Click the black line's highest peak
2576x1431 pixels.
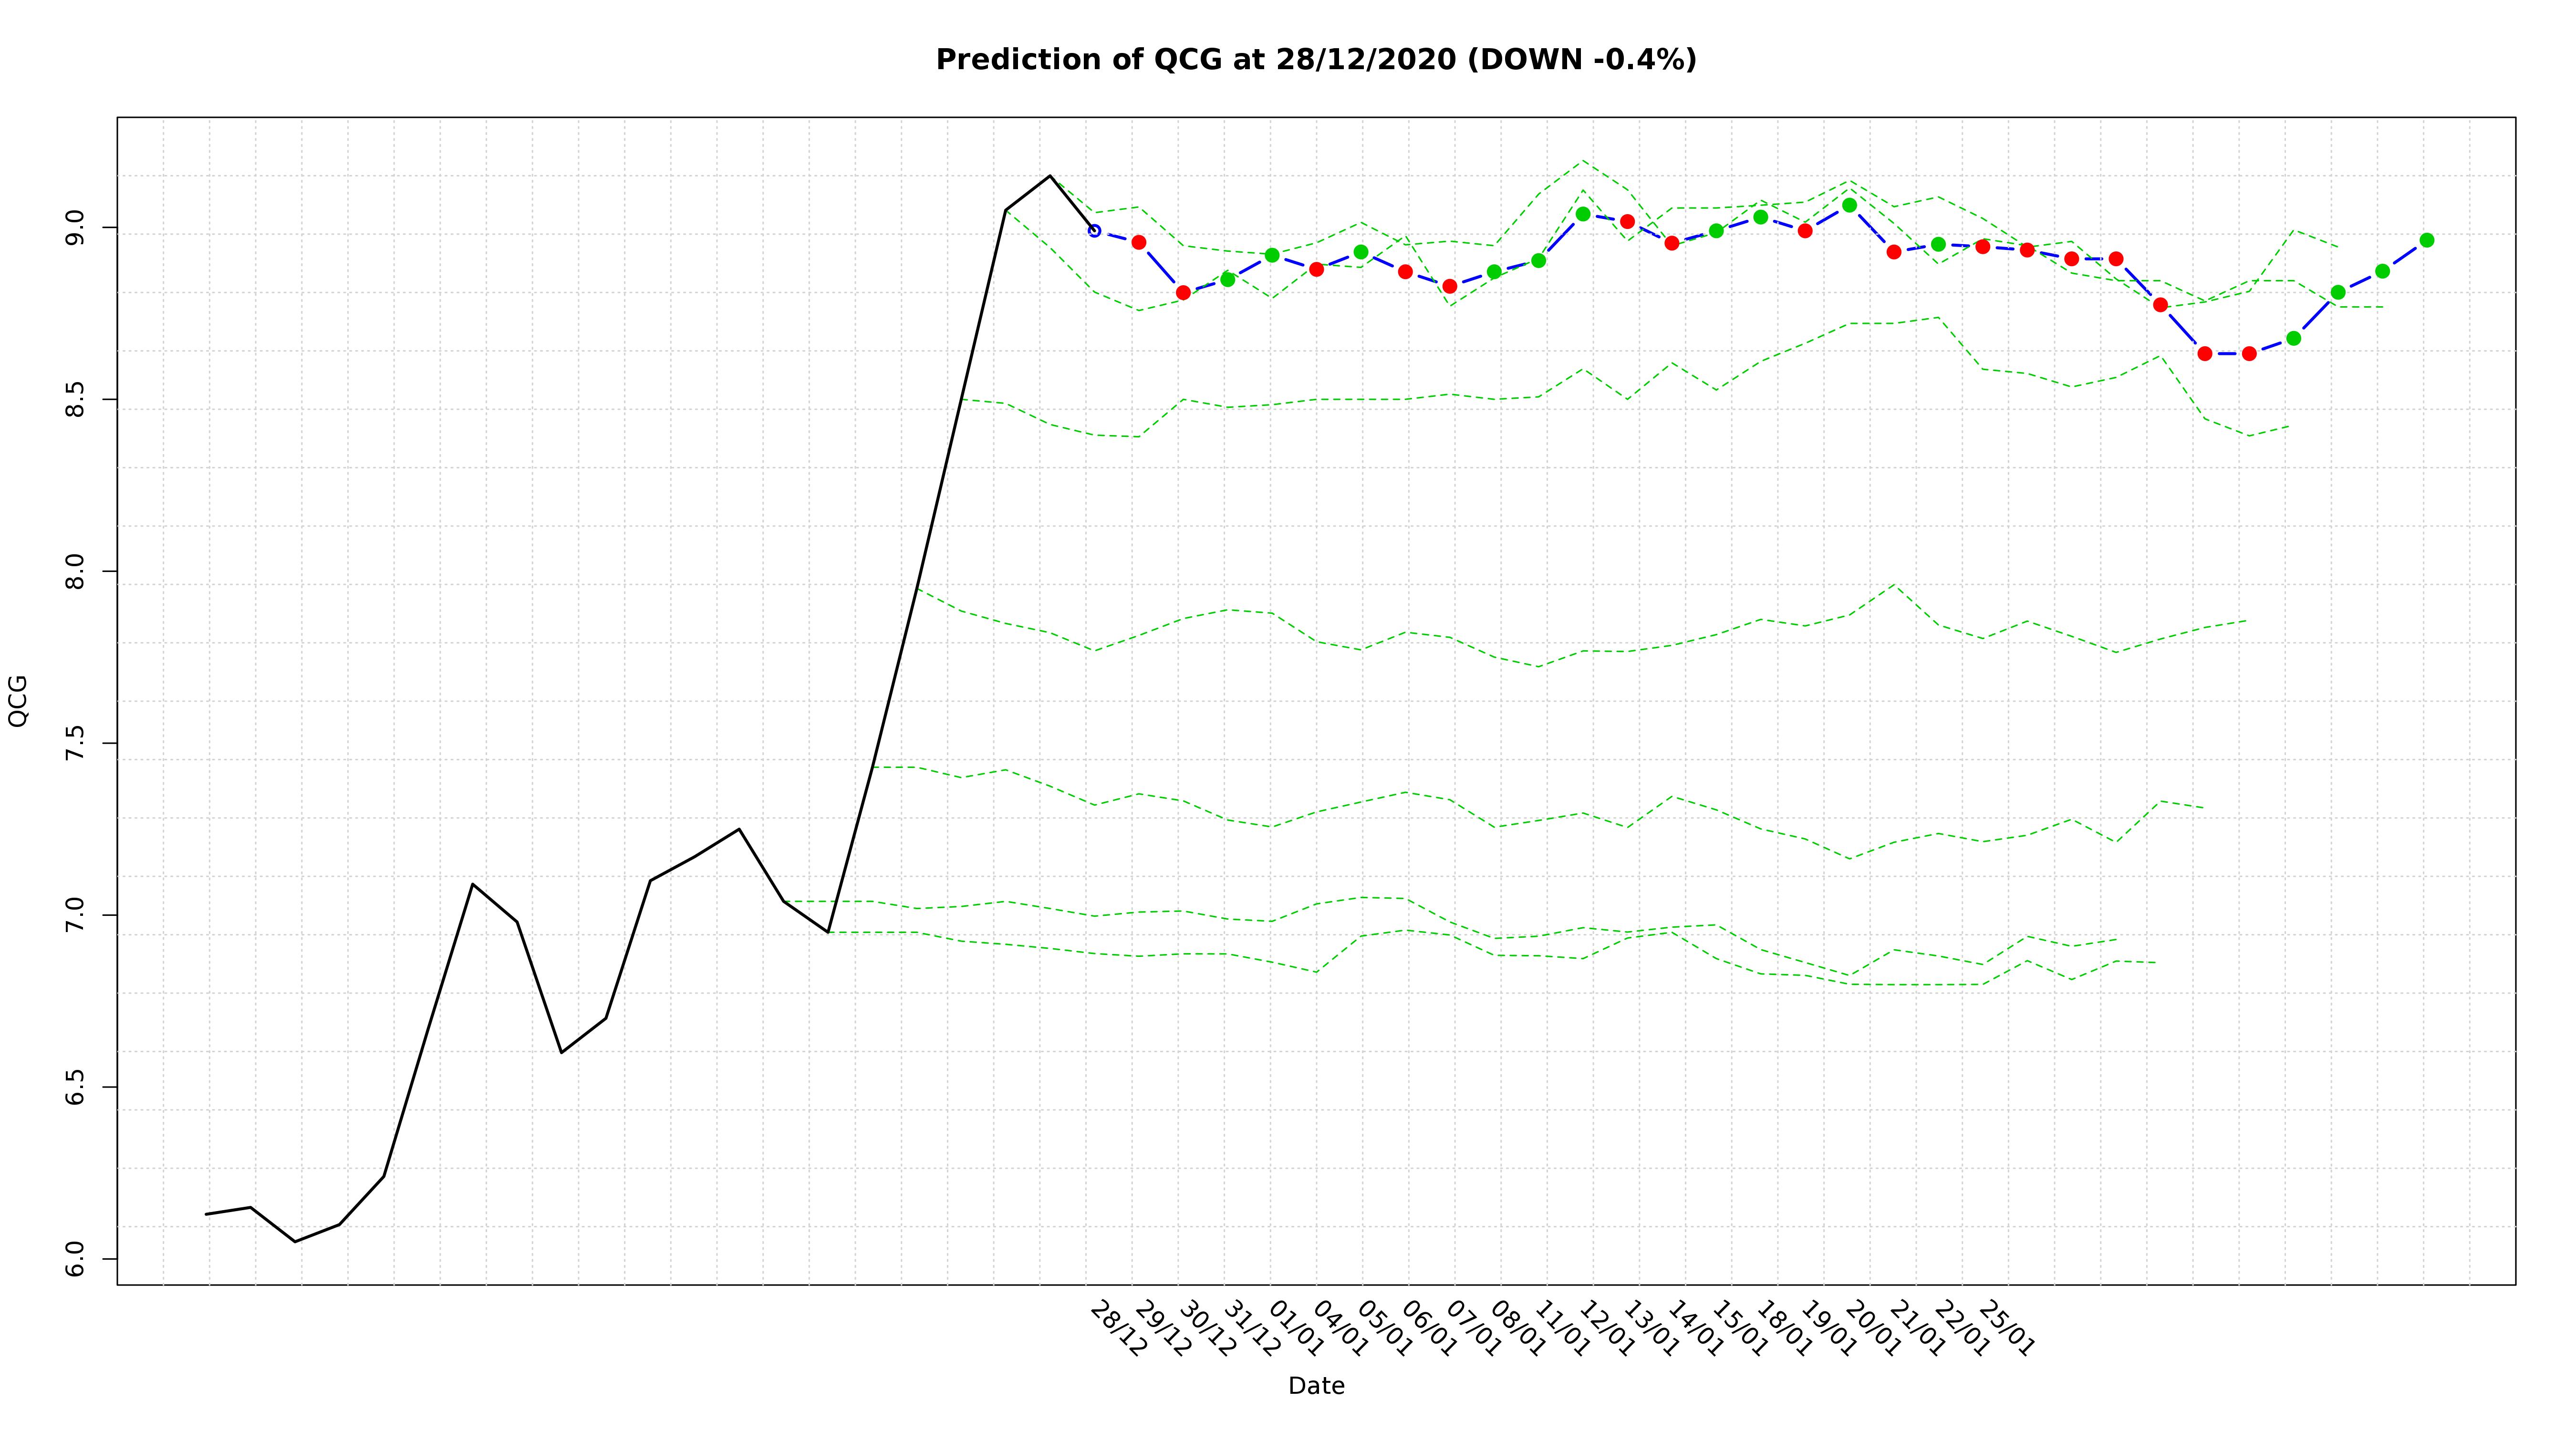pos(1049,176)
